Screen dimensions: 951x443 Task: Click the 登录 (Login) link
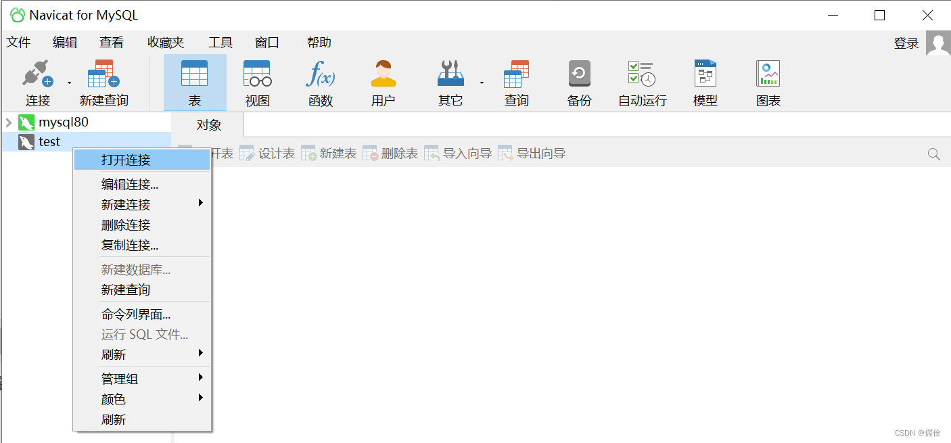(906, 43)
